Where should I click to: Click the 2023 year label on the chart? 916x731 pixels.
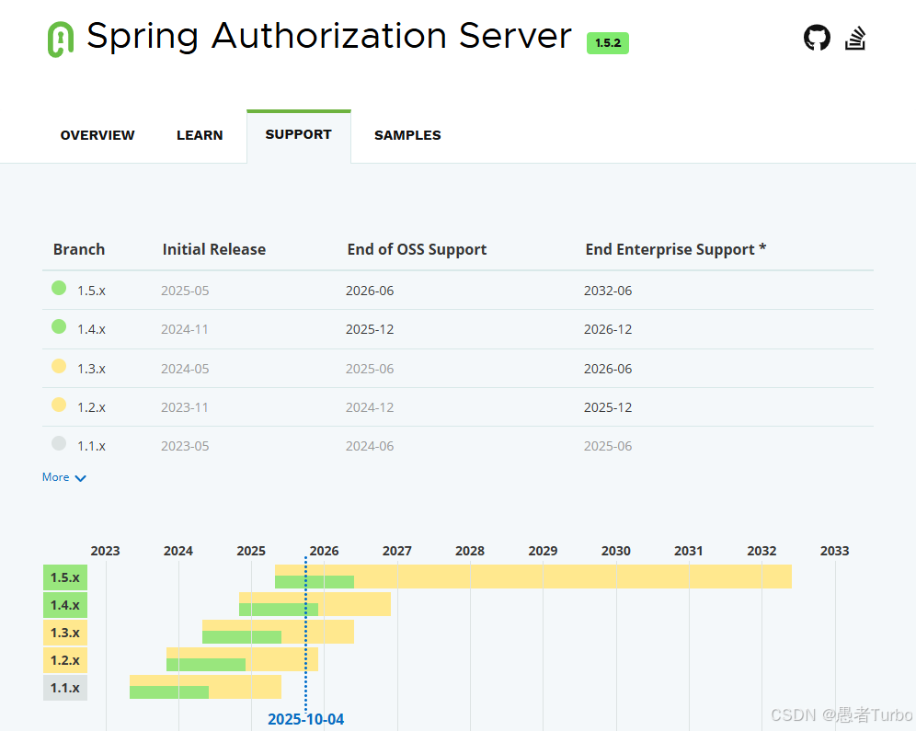105,551
